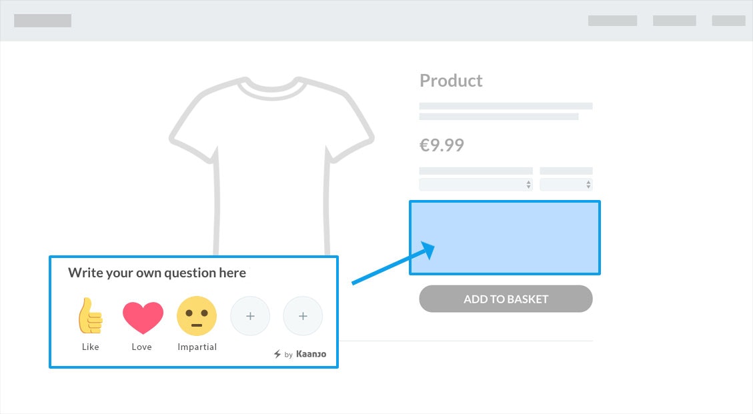This screenshot has width=753, height=414.
Task: Click the Product title heading
Action: pos(451,81)
